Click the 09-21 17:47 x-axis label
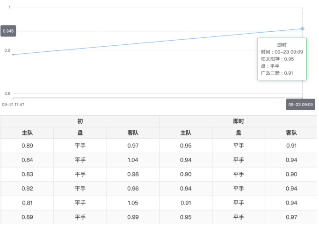This screenshot has height=233, width=319. click(x=13, y=105)
